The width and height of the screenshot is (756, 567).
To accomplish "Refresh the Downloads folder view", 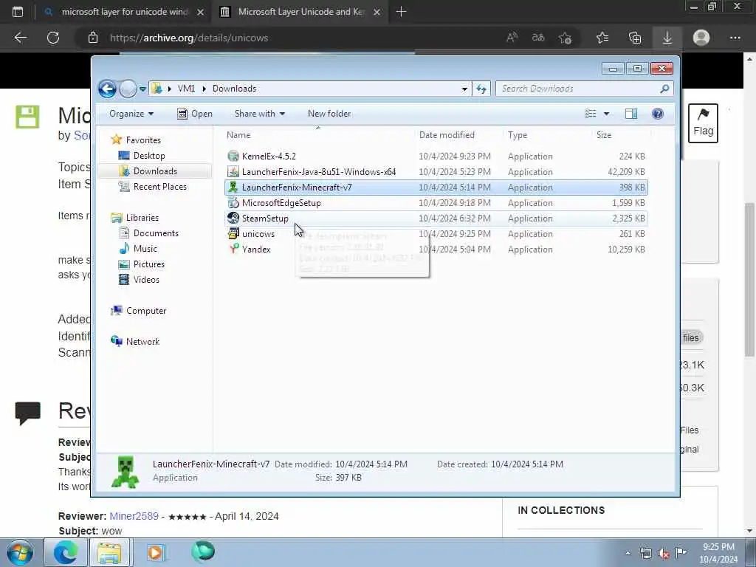I will click(x=481, y=89).
